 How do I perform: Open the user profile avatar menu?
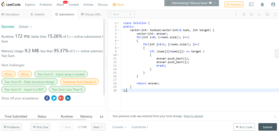[273, 5]
